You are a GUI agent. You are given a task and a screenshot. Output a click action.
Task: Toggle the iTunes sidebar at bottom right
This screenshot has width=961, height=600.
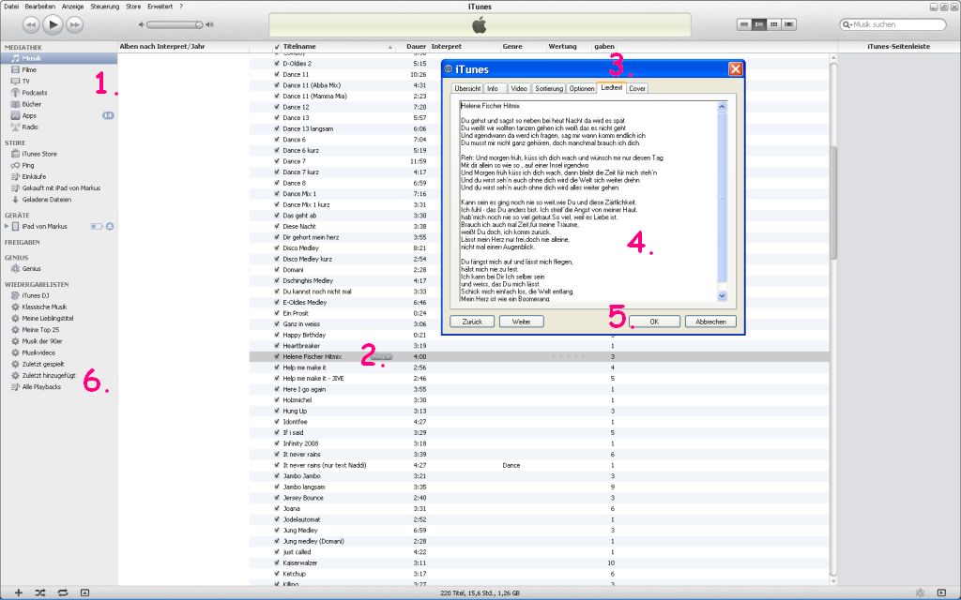942,592
